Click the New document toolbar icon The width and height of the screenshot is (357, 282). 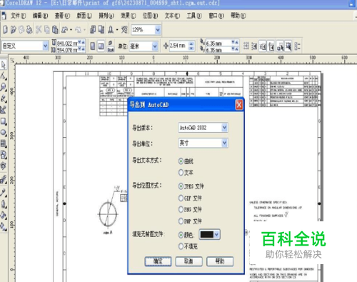click(x=5, y=30)
